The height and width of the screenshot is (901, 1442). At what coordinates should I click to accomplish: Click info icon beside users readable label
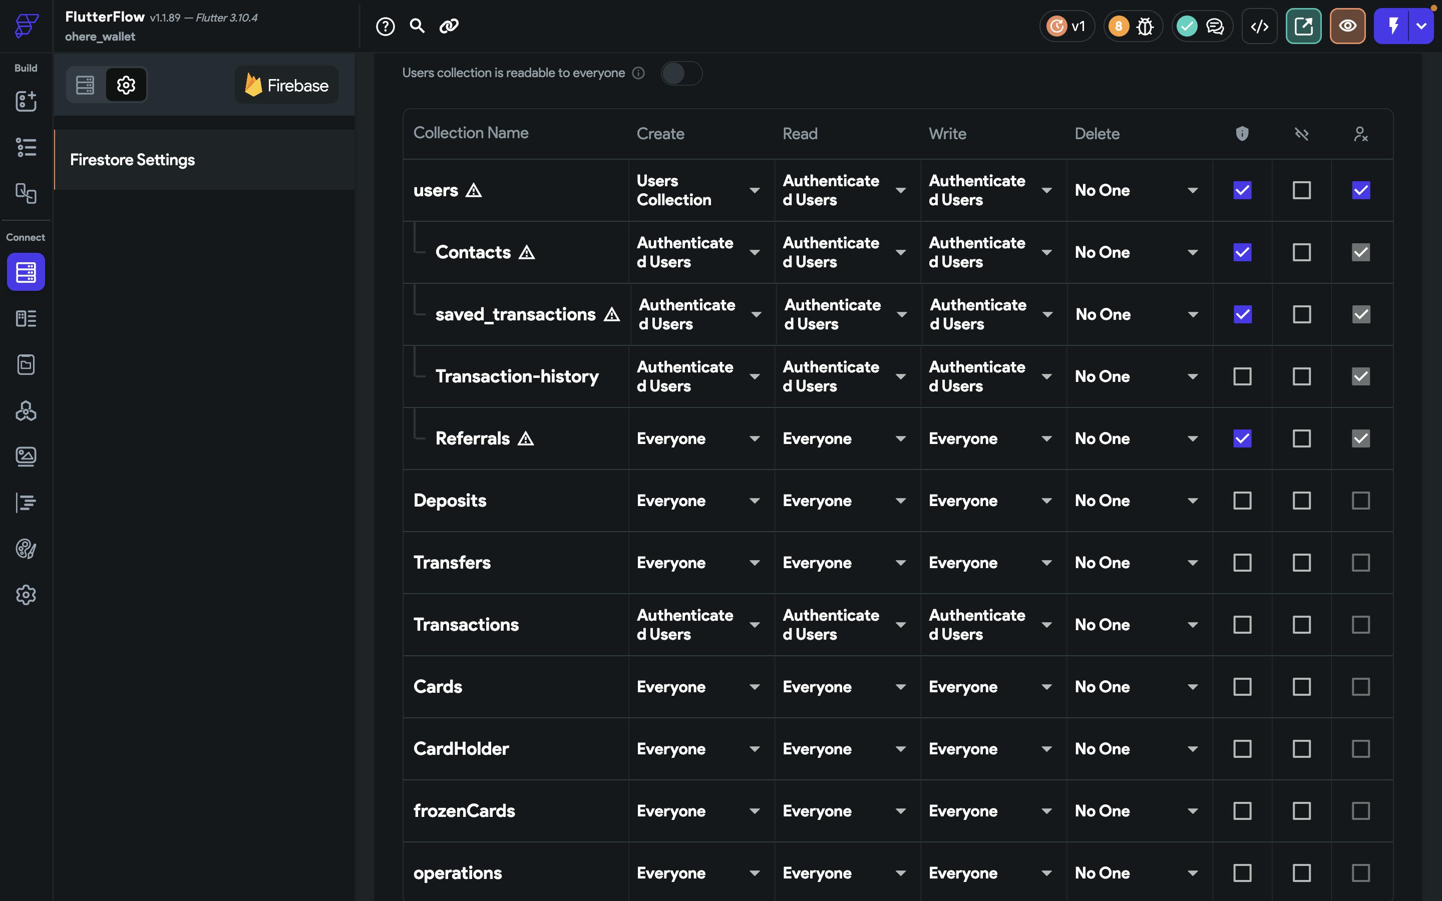tap(638, 73)
